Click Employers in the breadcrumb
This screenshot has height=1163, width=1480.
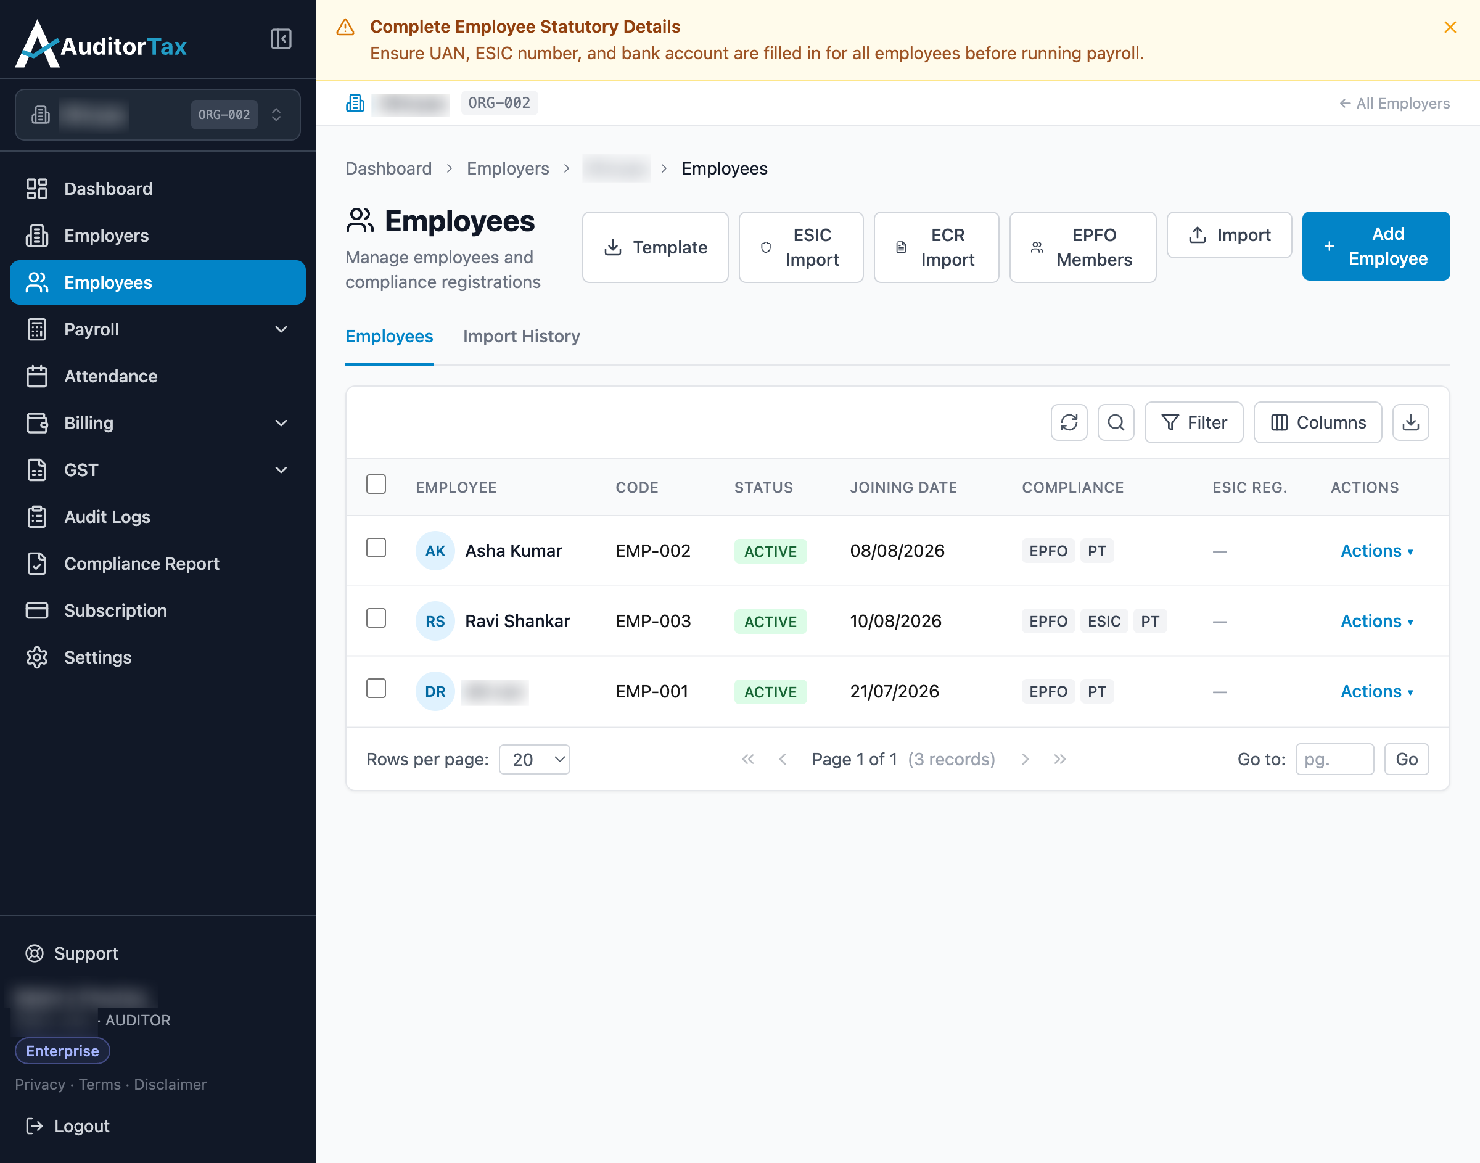tap(508, 168)
